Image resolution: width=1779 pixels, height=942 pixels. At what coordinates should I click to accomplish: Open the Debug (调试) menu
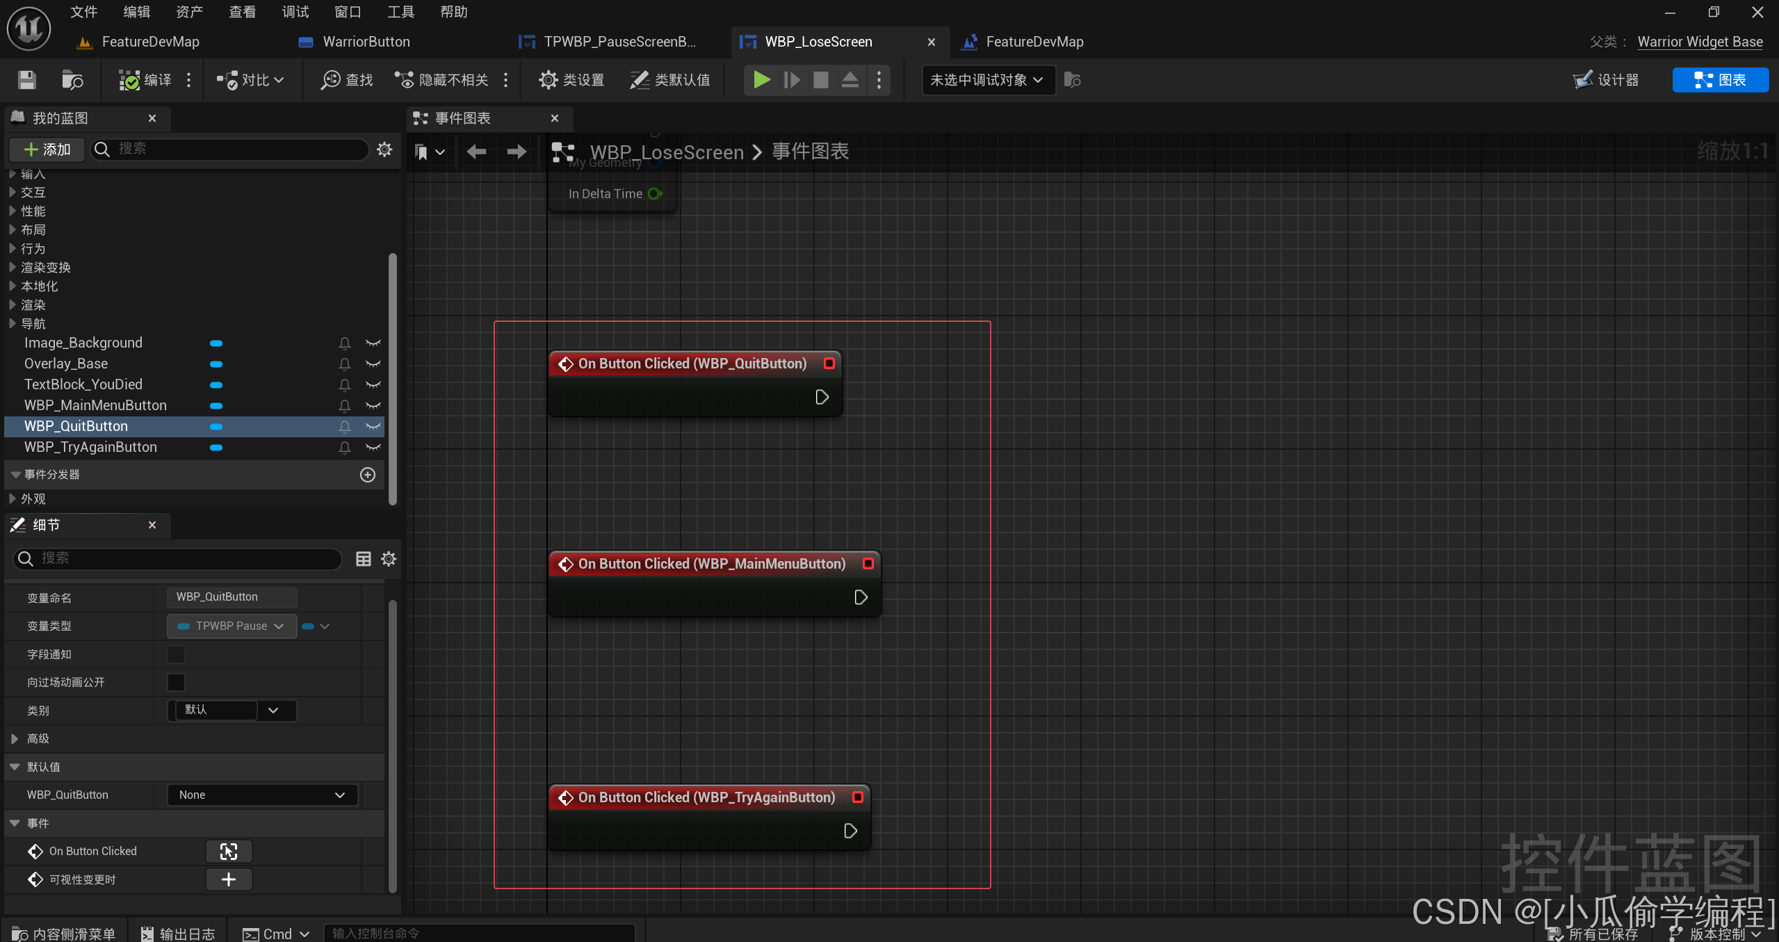(x=295, y=12)
